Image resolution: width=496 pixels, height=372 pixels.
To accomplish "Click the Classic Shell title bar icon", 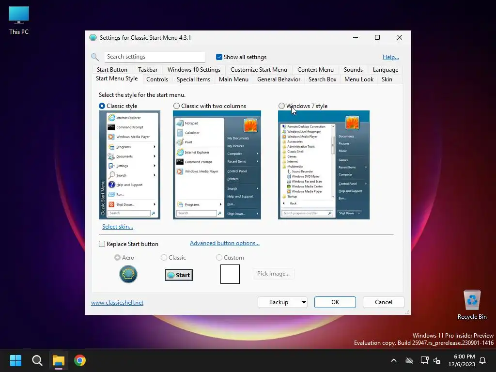I will pyautogui.click(x=93, y=37).
